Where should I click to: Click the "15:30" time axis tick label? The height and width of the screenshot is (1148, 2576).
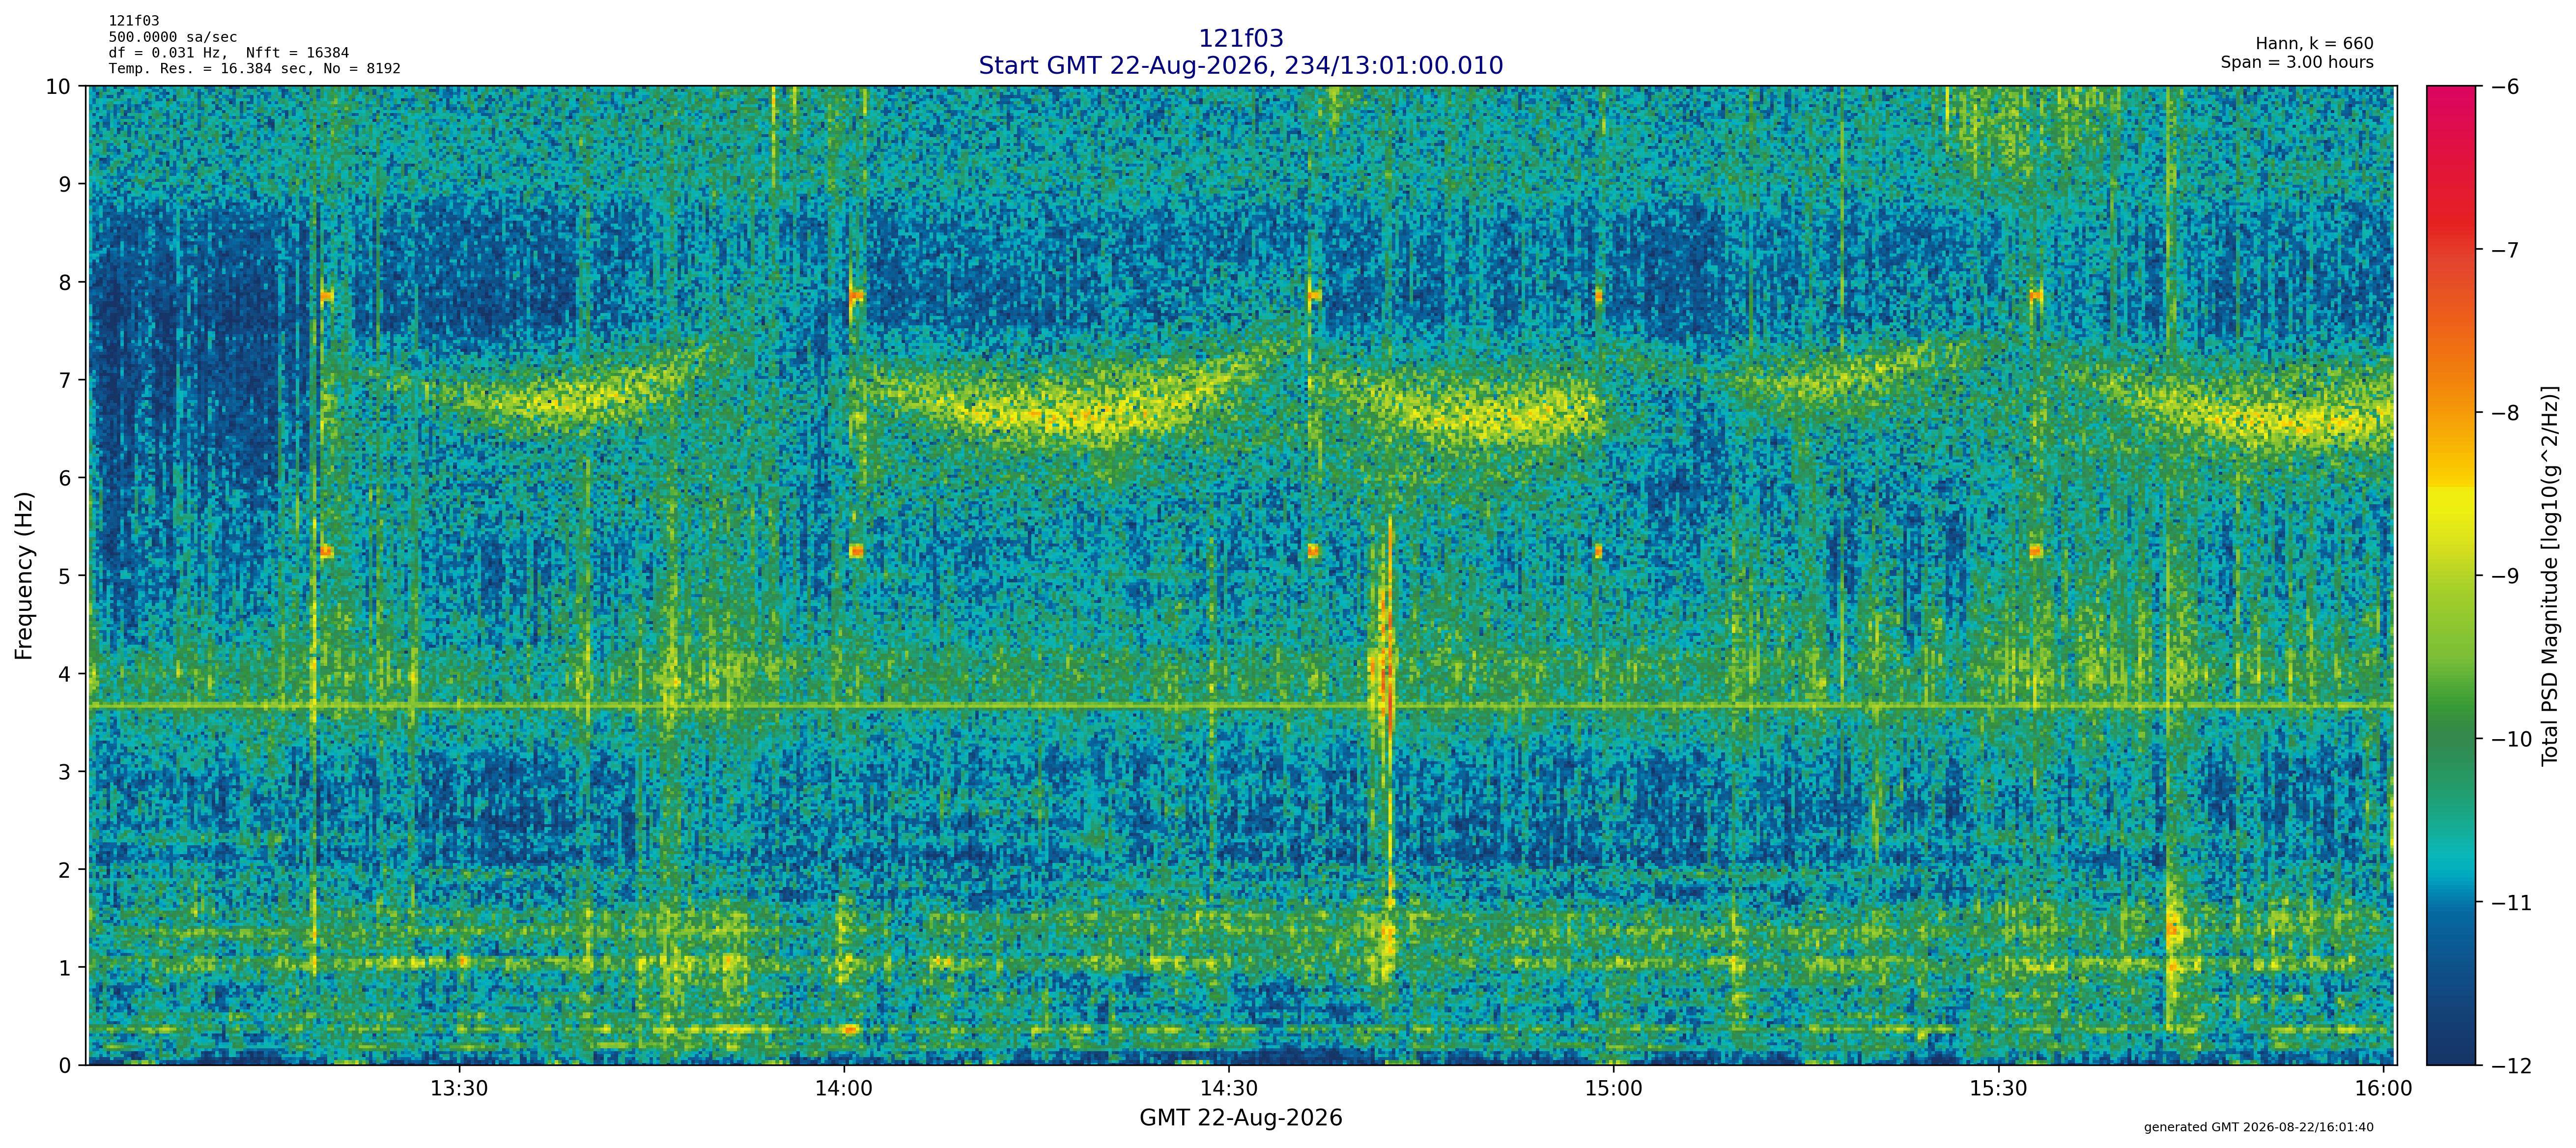[1998, 1089]
